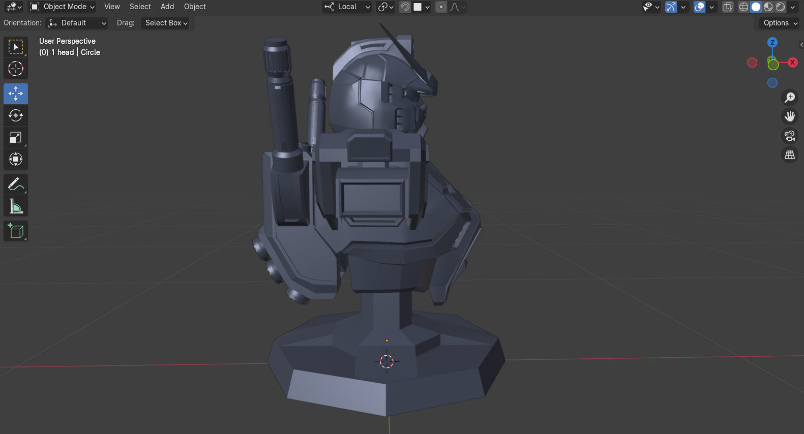Click the green Y axis circle on gizmo

point(773,65)
